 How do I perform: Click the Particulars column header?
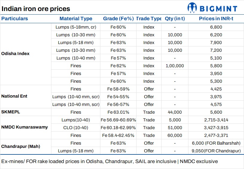pyautogui.click(x=15, y=18)
